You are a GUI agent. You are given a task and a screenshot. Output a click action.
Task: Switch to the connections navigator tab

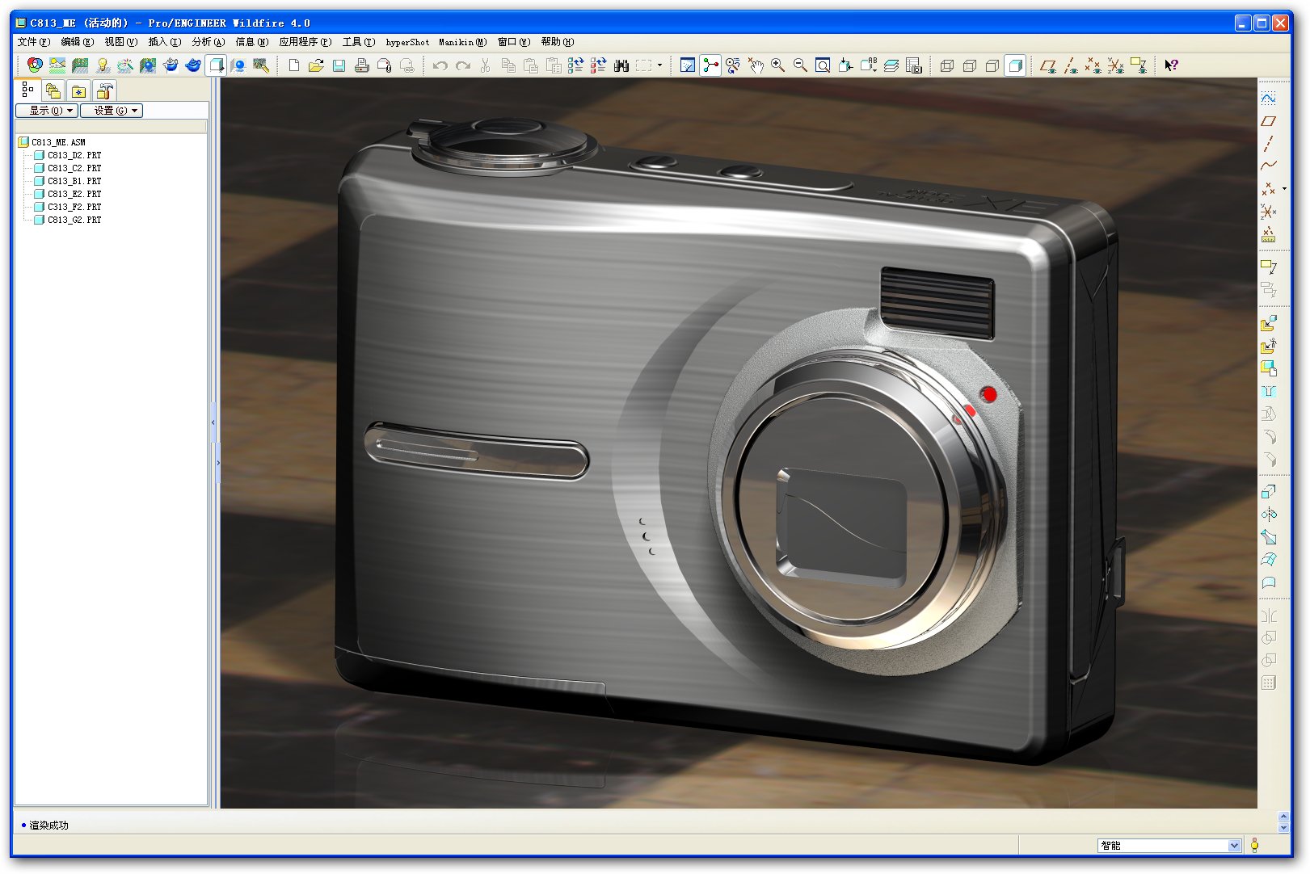coord(104,90)
